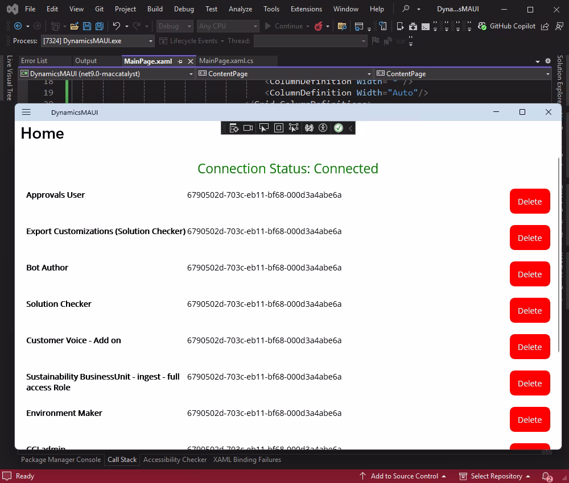Expand the Hot Reload flame dropdown arrow
Viewport: 569px width, 483px height.
(x=328, y=26)
